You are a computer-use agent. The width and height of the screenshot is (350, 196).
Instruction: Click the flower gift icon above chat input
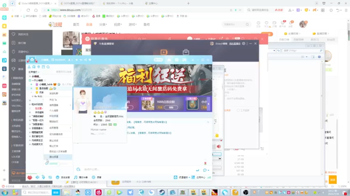coord(205,163)
